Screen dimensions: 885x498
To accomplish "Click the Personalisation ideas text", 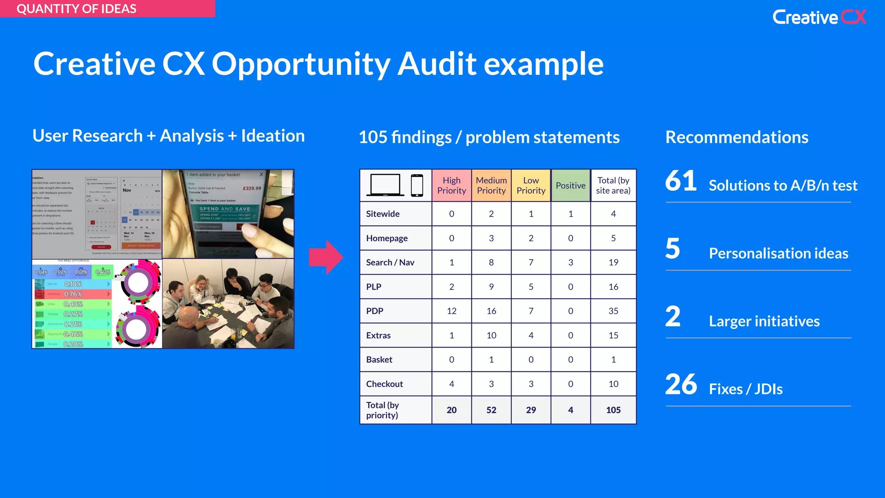I will pyautogui.click(x=779, y=253).
